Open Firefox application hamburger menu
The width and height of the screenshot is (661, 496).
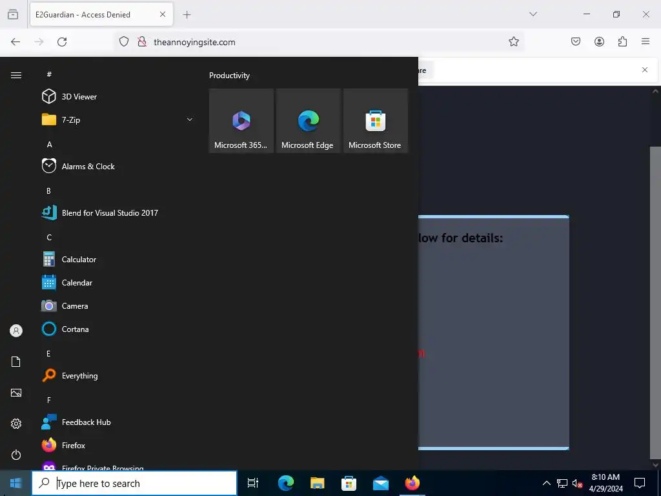[646, 41]
